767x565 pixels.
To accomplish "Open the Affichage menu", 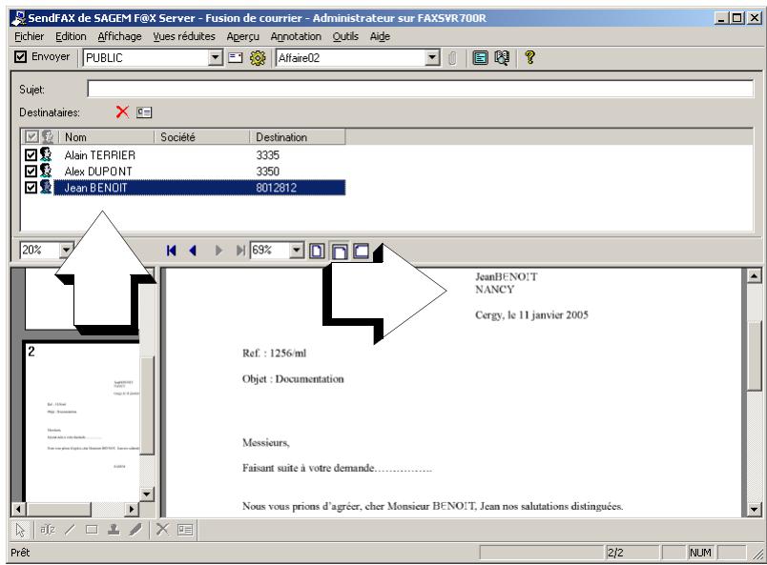I will [119, 36].
